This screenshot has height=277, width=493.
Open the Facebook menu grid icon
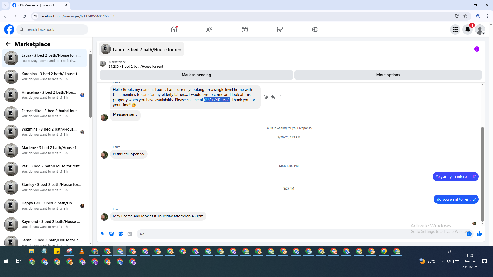[455, 29]
